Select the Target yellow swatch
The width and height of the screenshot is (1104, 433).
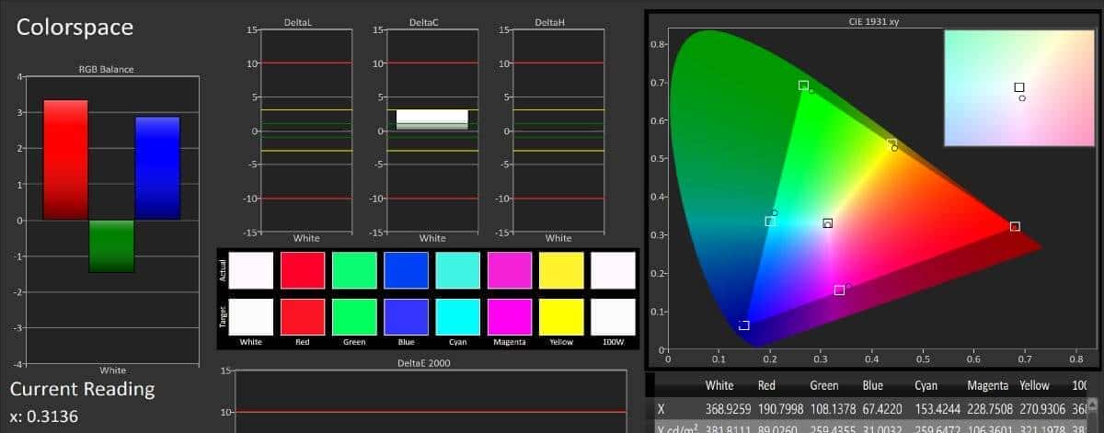coord(561,316)
